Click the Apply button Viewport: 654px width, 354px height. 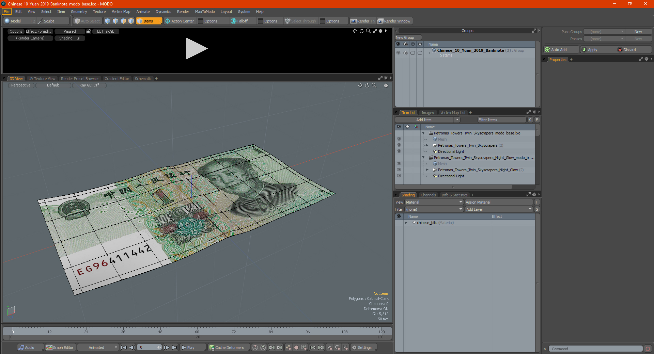tap(598, 50)
